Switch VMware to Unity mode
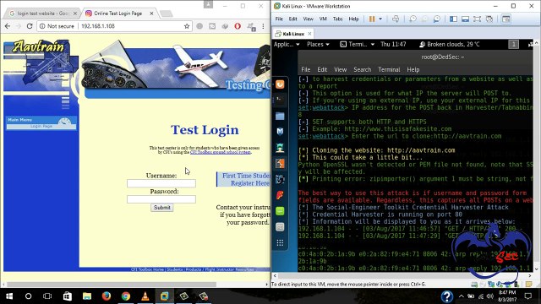Image resolution: width=541 pixels, height=304 pixels. (489, 19)
